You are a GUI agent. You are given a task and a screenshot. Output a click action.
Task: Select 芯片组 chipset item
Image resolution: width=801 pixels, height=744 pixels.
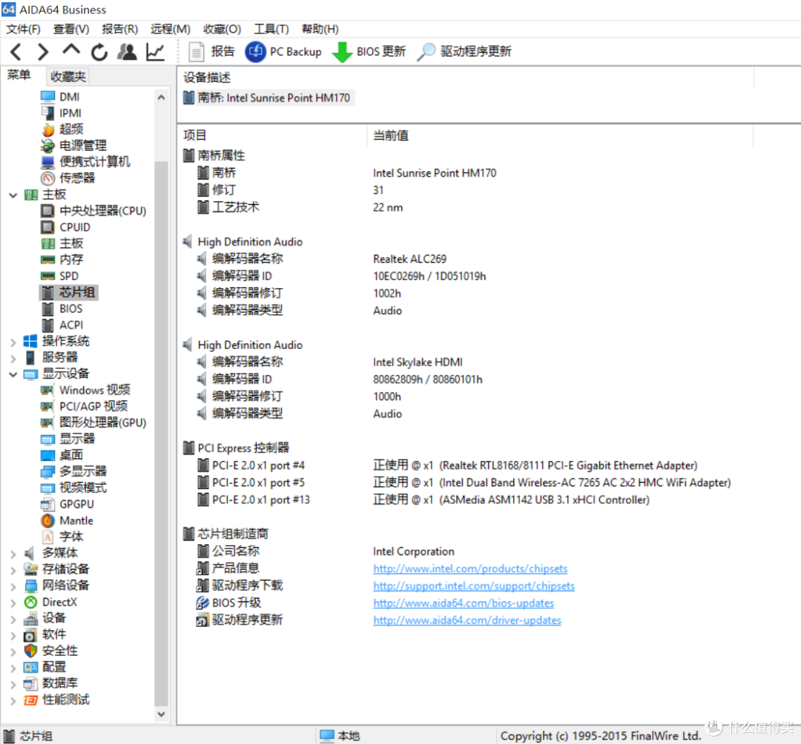coord(68,293)
